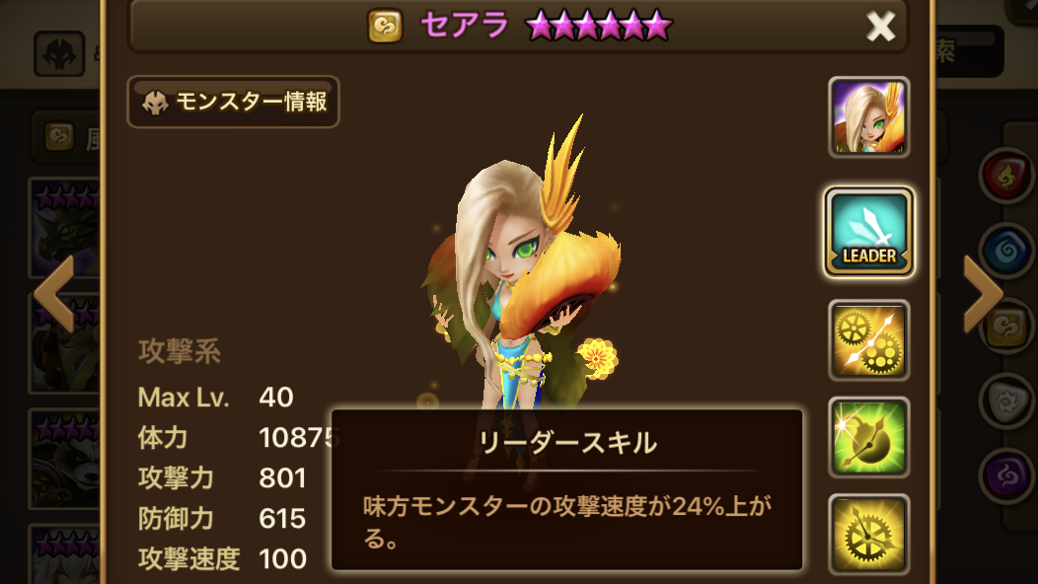The image size is (1038, 584).
Task: Tap the リーダースキル description box
Action: [x=566, y=490]
